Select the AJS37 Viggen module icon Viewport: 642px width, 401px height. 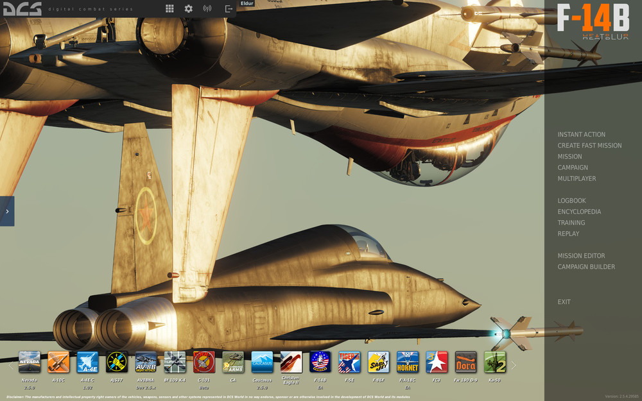pyautogui.click(x=117, y=362)
